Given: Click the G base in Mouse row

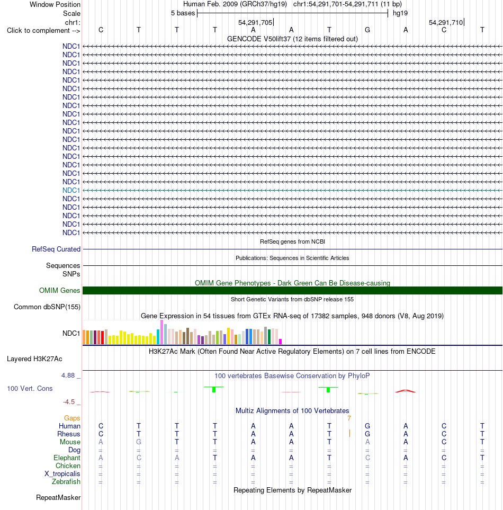Looking at the screenshot, I should pyautogui.click(x=139, y=442).
